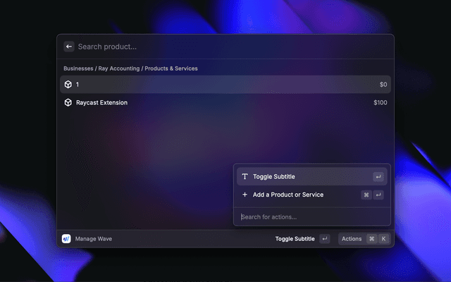Click the Wave logo icon in bottom bar
The image size is (451, 282).
(66, 239)
